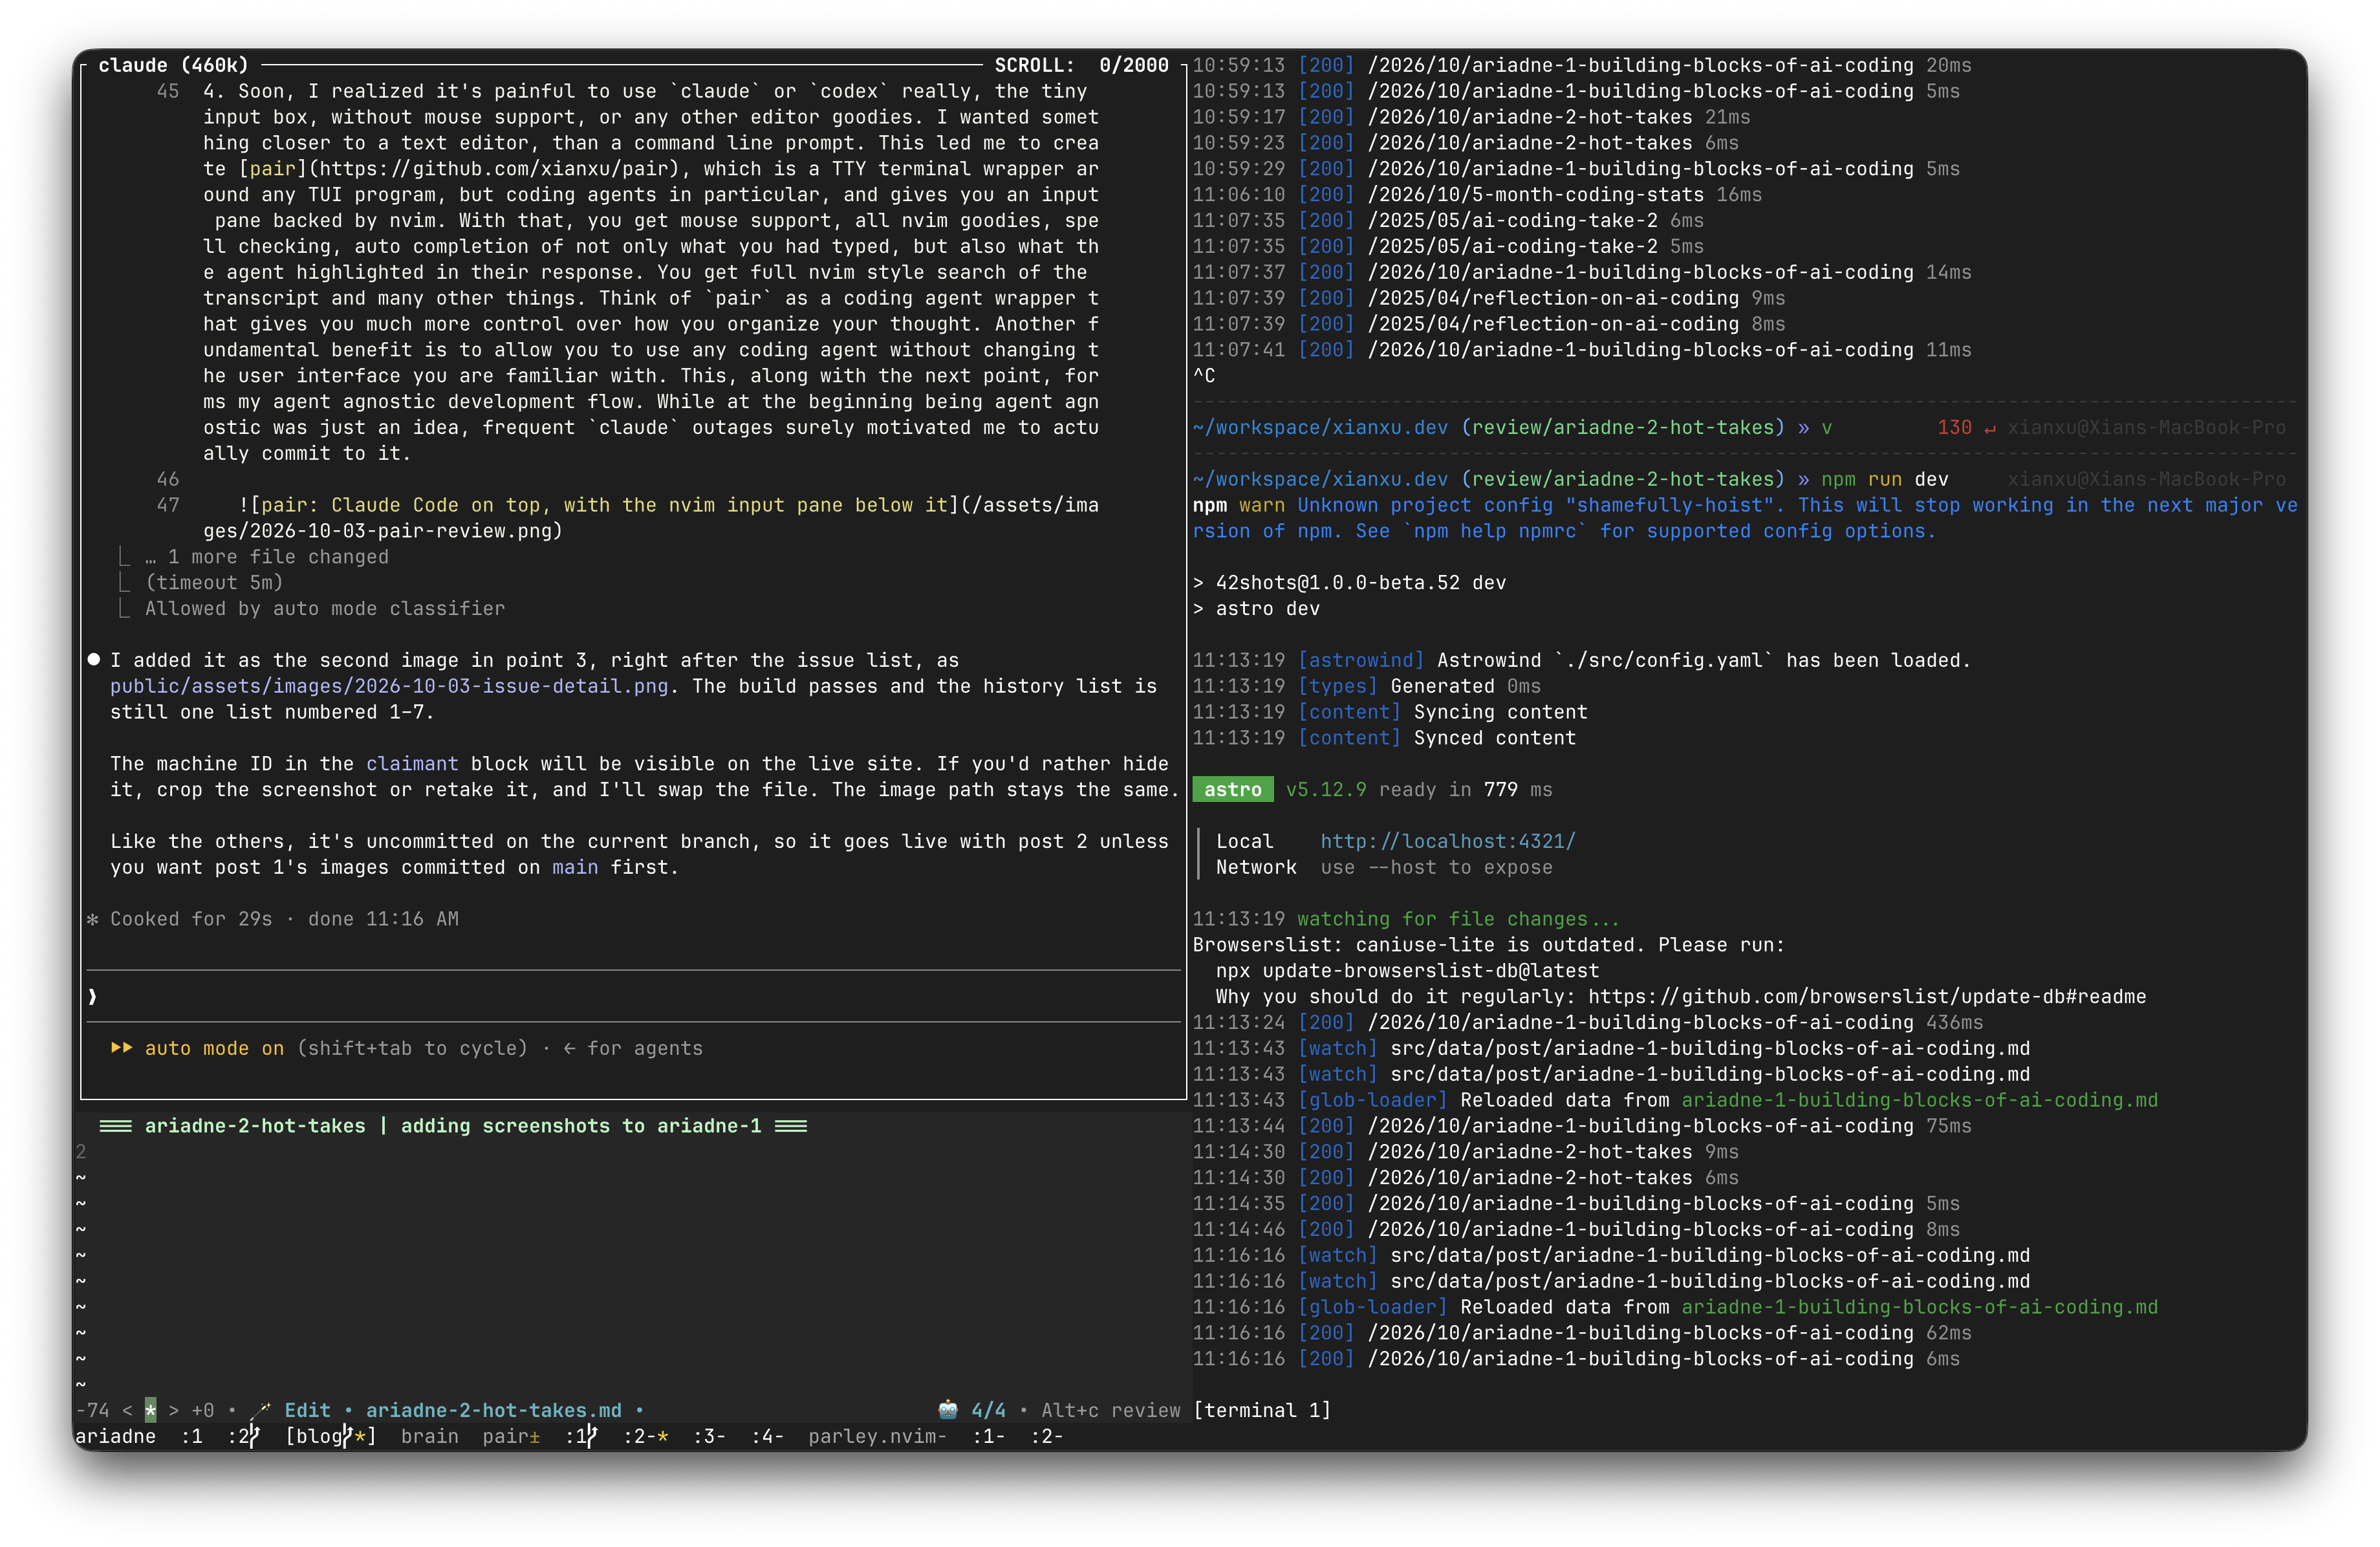Viewport: 2380px width, 1547px height.
Task: Click the double-arrow auto mode icon
Action: (121, 1048)
